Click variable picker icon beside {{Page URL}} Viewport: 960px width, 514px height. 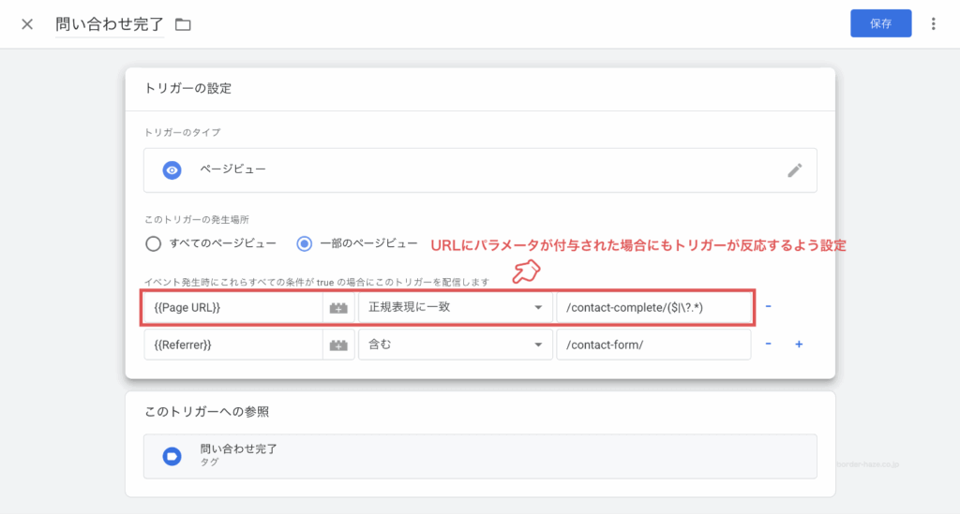click(x=337, y=307)
